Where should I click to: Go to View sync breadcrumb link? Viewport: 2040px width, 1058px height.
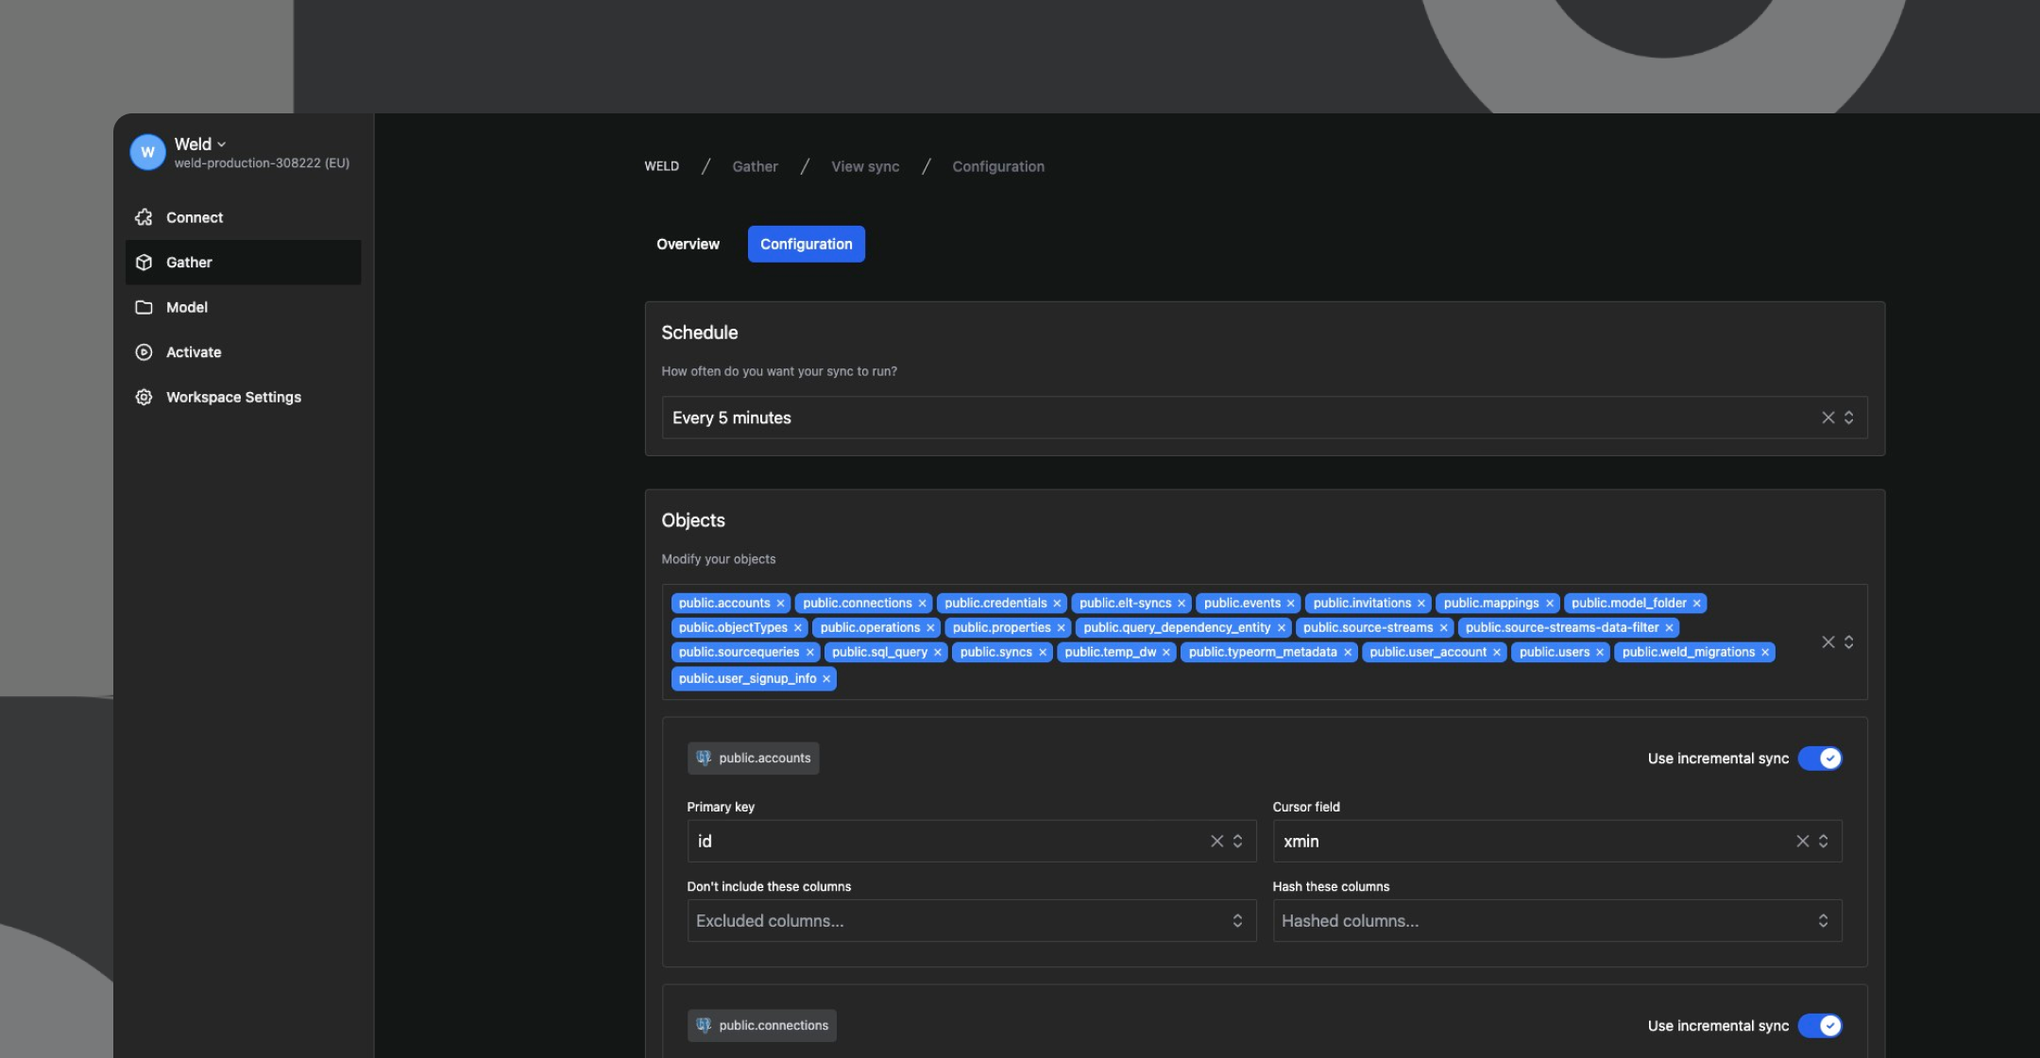[x=864, y=166]
